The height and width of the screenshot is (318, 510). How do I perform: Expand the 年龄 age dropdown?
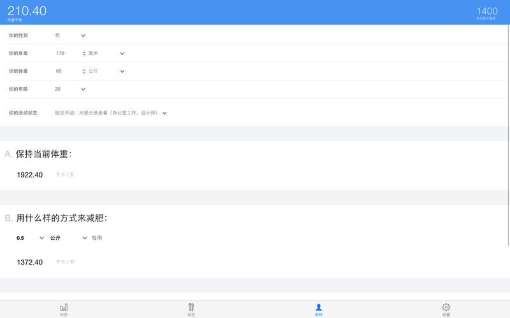coord(83,89)
